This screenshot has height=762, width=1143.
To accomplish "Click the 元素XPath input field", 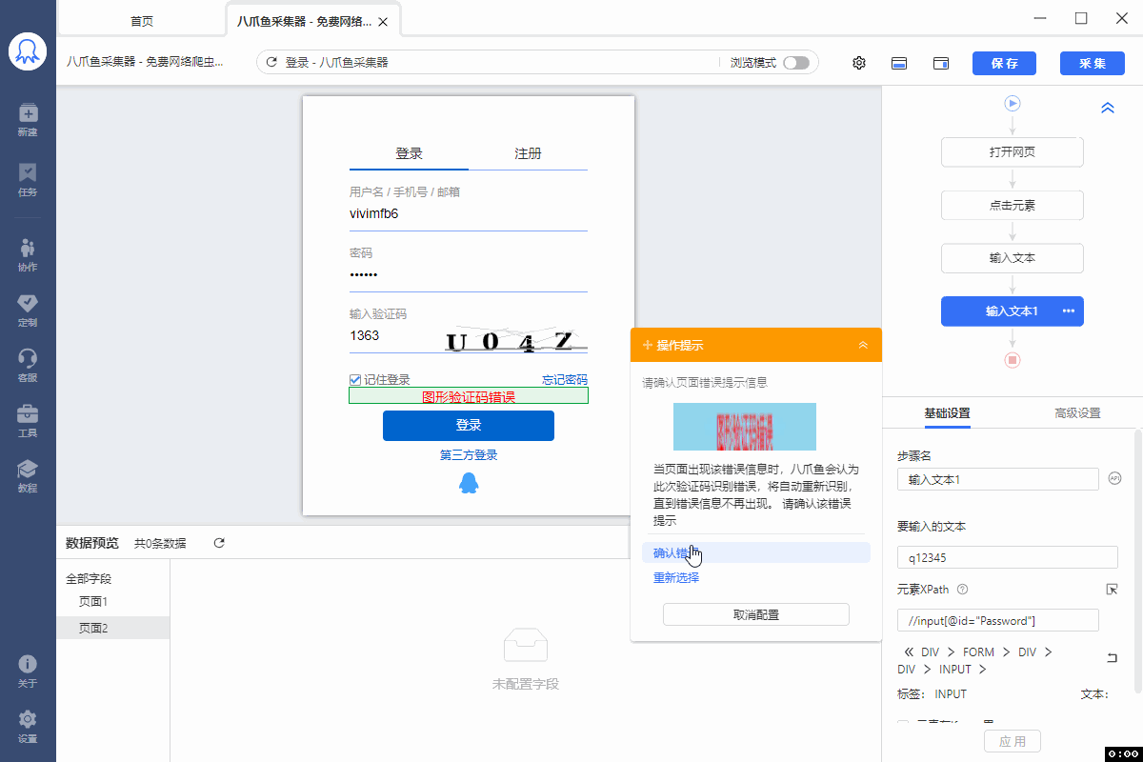I will (998, 621).
